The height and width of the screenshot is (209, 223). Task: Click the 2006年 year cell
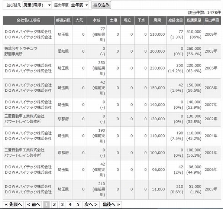(x=212, y=170)
